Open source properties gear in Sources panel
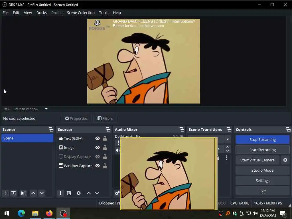Image resolution: width=292 pixels, height=219 pixels. [x=79, y=193]
